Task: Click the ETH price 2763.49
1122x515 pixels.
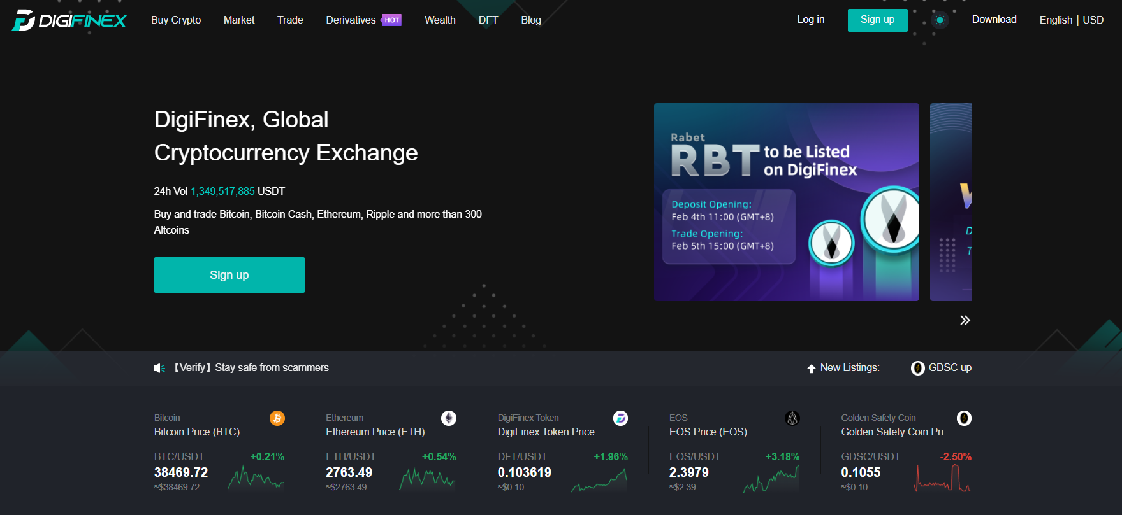Action: (x=349, y=472)
